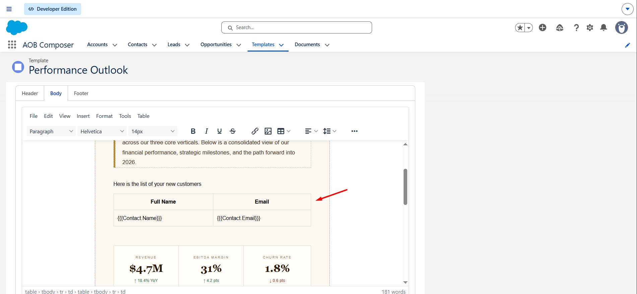View notifications bell
Image resolution: width=637 pixels, height=294 pixels.
tap(604, 27)
